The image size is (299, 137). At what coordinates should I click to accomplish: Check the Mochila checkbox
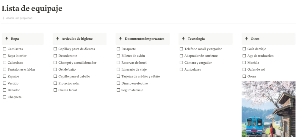pos(244,63)
